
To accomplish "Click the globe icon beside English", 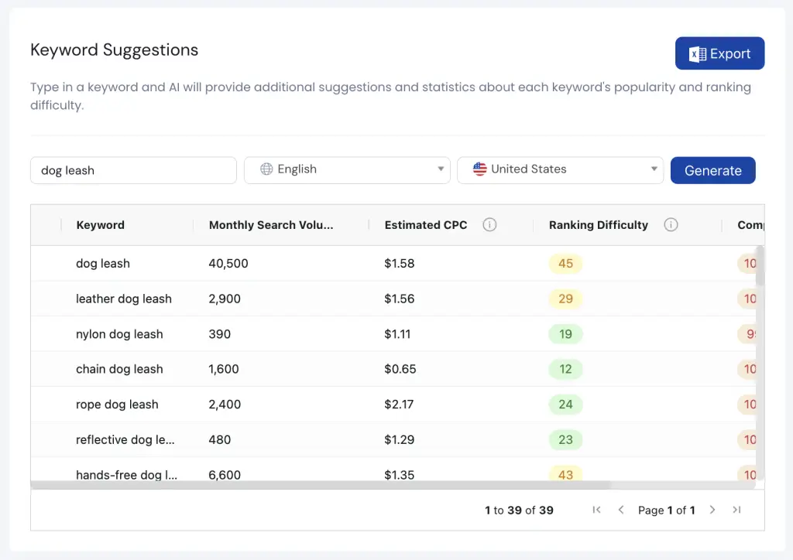I will [266, 169].
